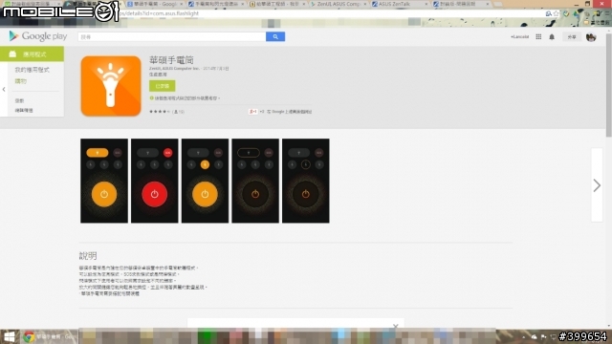Open the fifth, last screenshot thumbnail
The image size is (612, 344).
[306, 181]
